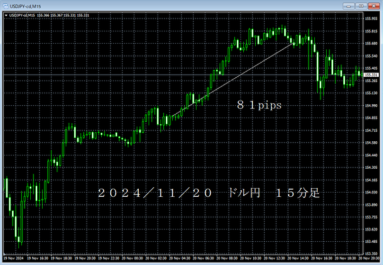The image size is (383, 265).
Task: Close the USDJPY-cd,M15 chart window
Action: click(x=374, y=6)
